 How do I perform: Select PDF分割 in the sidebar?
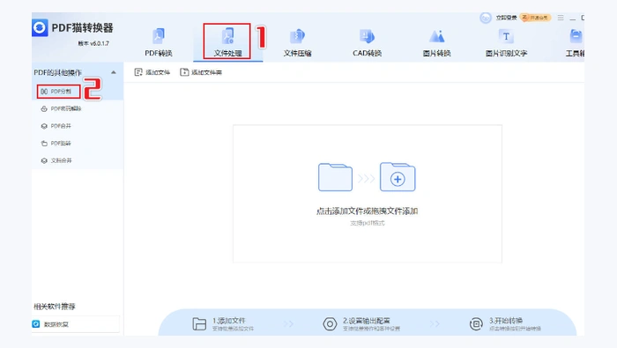coord(61,92)
